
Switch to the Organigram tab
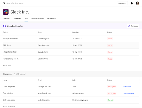pos(17,19)
